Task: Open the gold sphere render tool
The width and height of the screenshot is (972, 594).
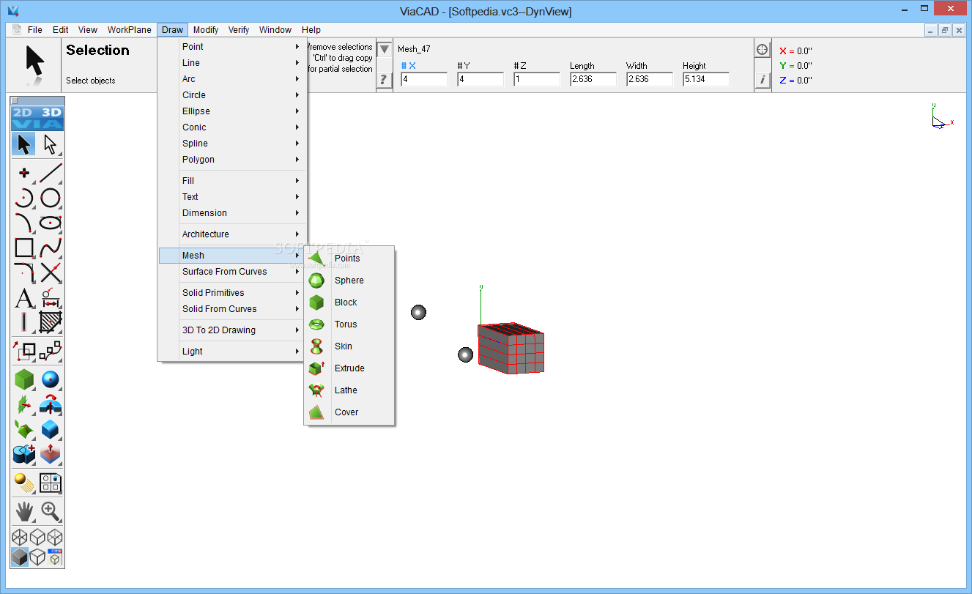Action: point(24,483)
